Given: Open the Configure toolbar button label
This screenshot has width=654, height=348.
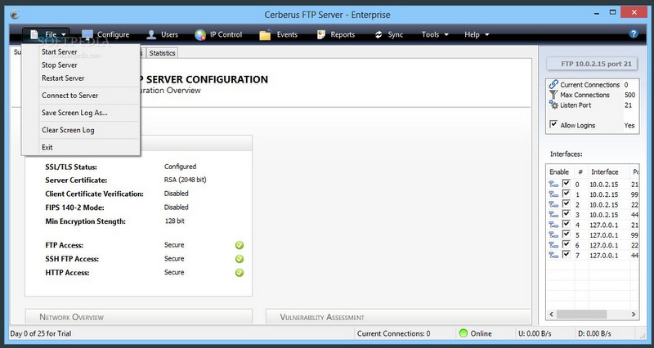Looking at the screenshot, I should point(113,34).
